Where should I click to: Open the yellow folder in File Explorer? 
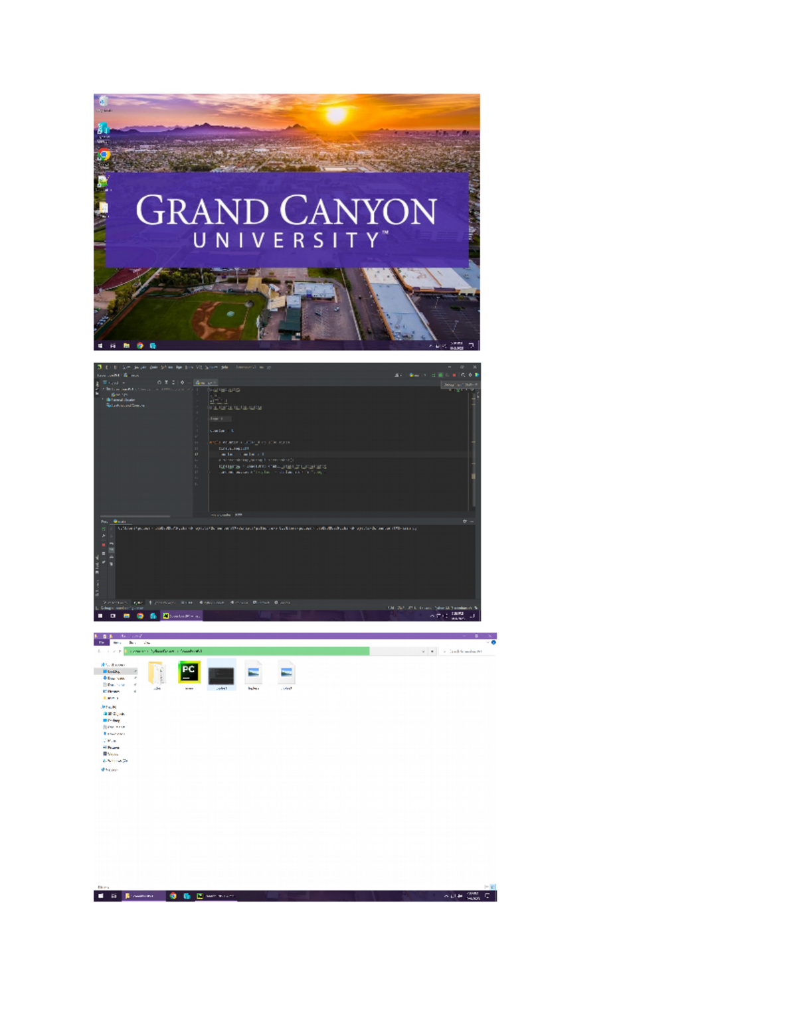(x=157, y=673)
